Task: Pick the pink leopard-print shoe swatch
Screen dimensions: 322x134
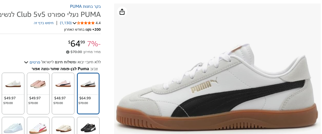Action: (38, 93)
